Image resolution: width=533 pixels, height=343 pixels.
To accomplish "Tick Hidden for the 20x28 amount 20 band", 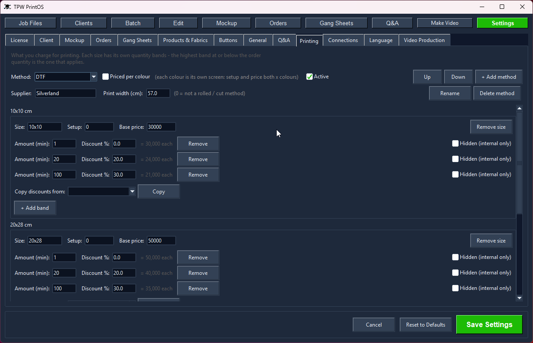I will (455, 273).
